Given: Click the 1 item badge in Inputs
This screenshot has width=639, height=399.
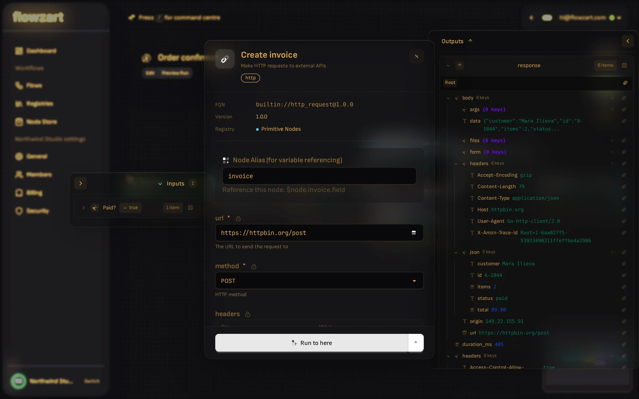Looking at the screenshot, I should coord(173,207).
